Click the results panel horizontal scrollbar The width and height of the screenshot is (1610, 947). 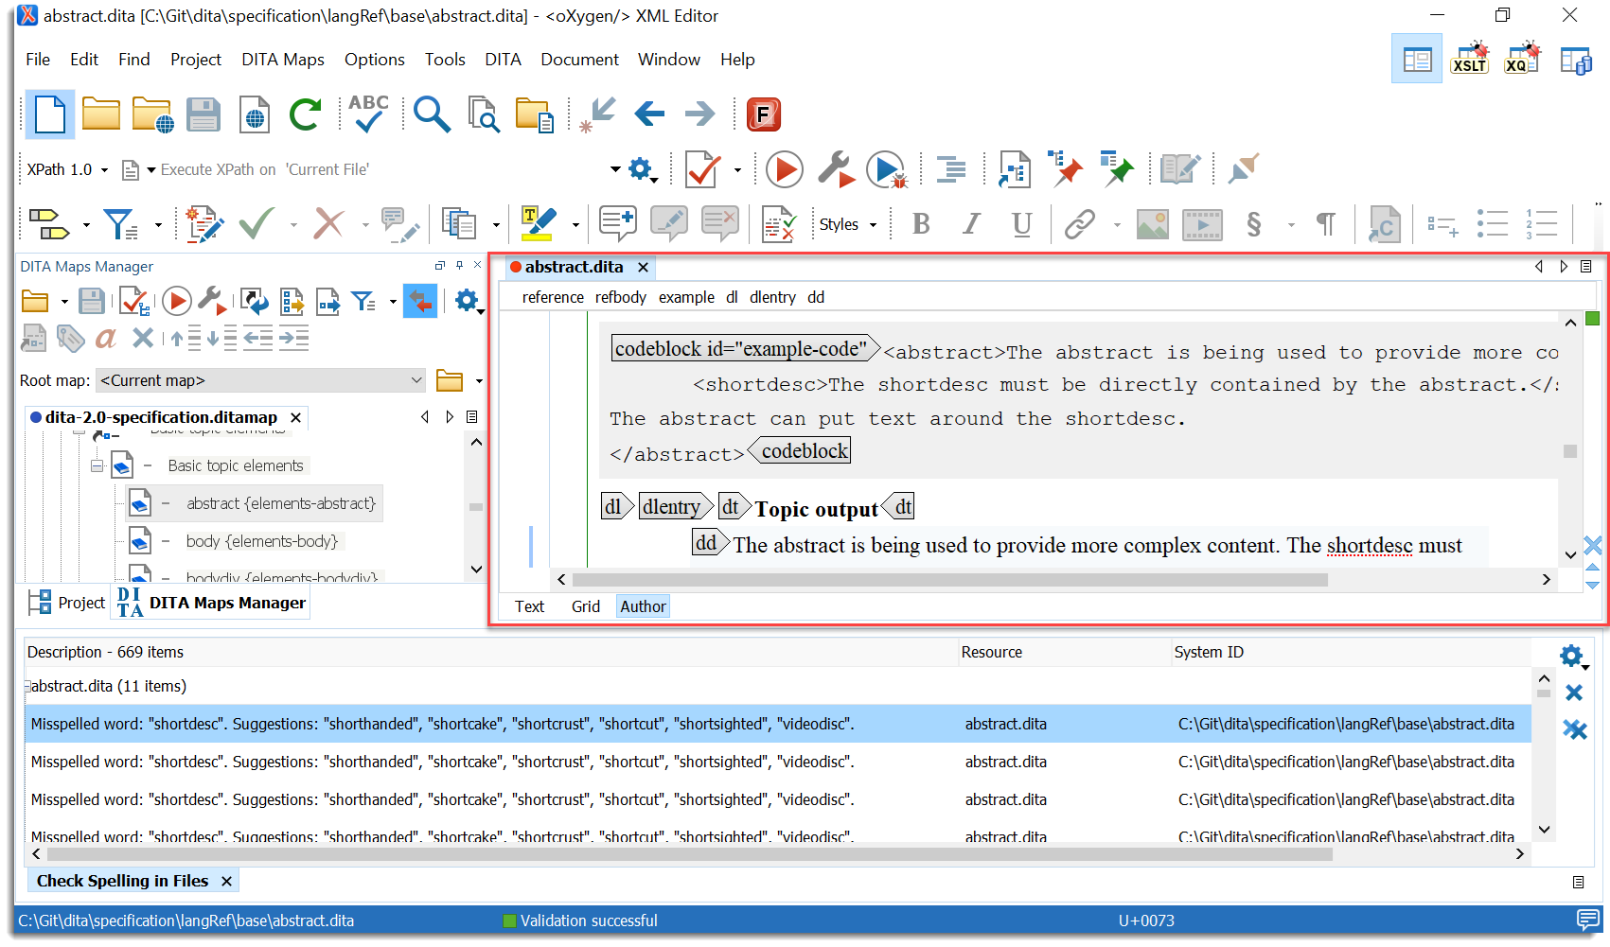688,854
